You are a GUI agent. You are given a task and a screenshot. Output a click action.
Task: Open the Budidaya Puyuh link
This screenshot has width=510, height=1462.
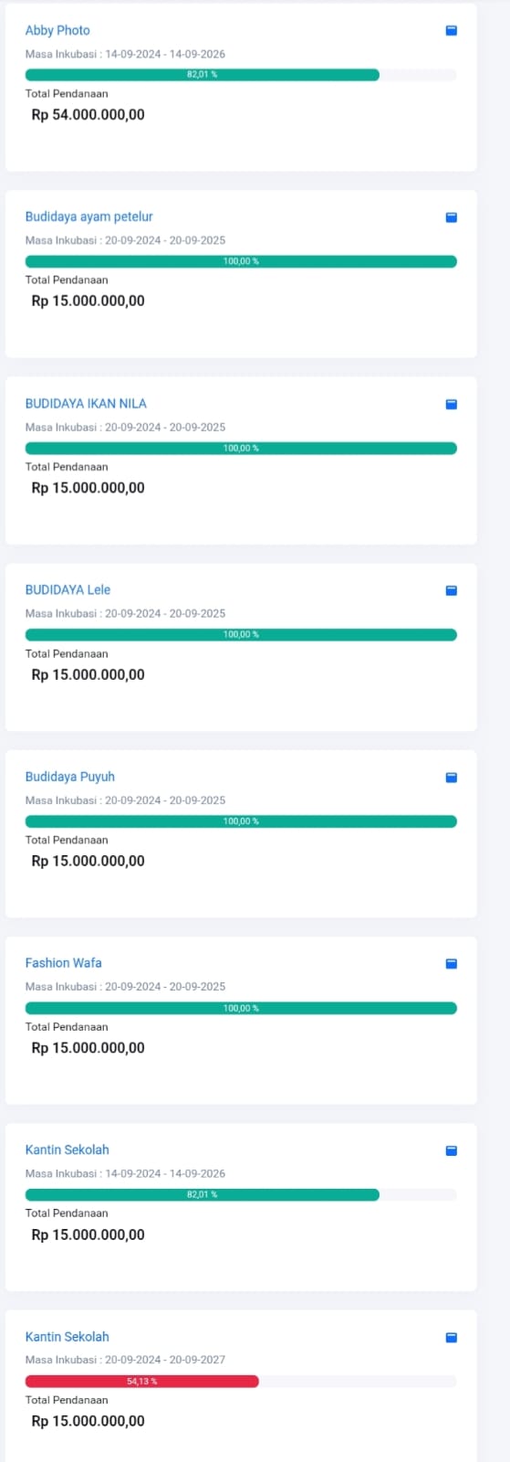[x=69, y=777]
